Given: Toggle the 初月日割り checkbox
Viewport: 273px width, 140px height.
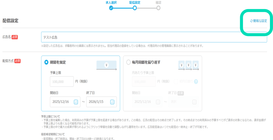Looking at the screenshot, I should [x=176, y=81].
